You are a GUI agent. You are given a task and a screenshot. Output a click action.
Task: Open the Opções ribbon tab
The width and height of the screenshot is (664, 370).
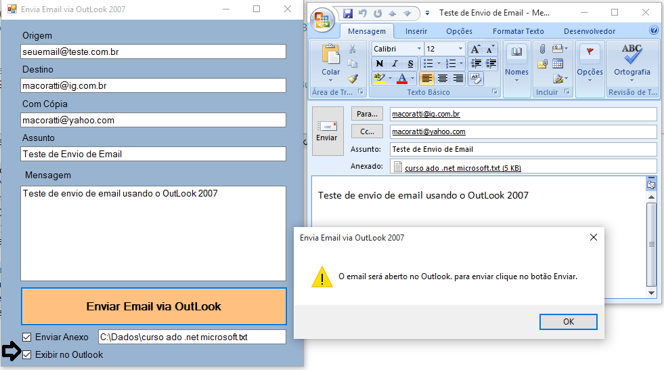(459, 31)
